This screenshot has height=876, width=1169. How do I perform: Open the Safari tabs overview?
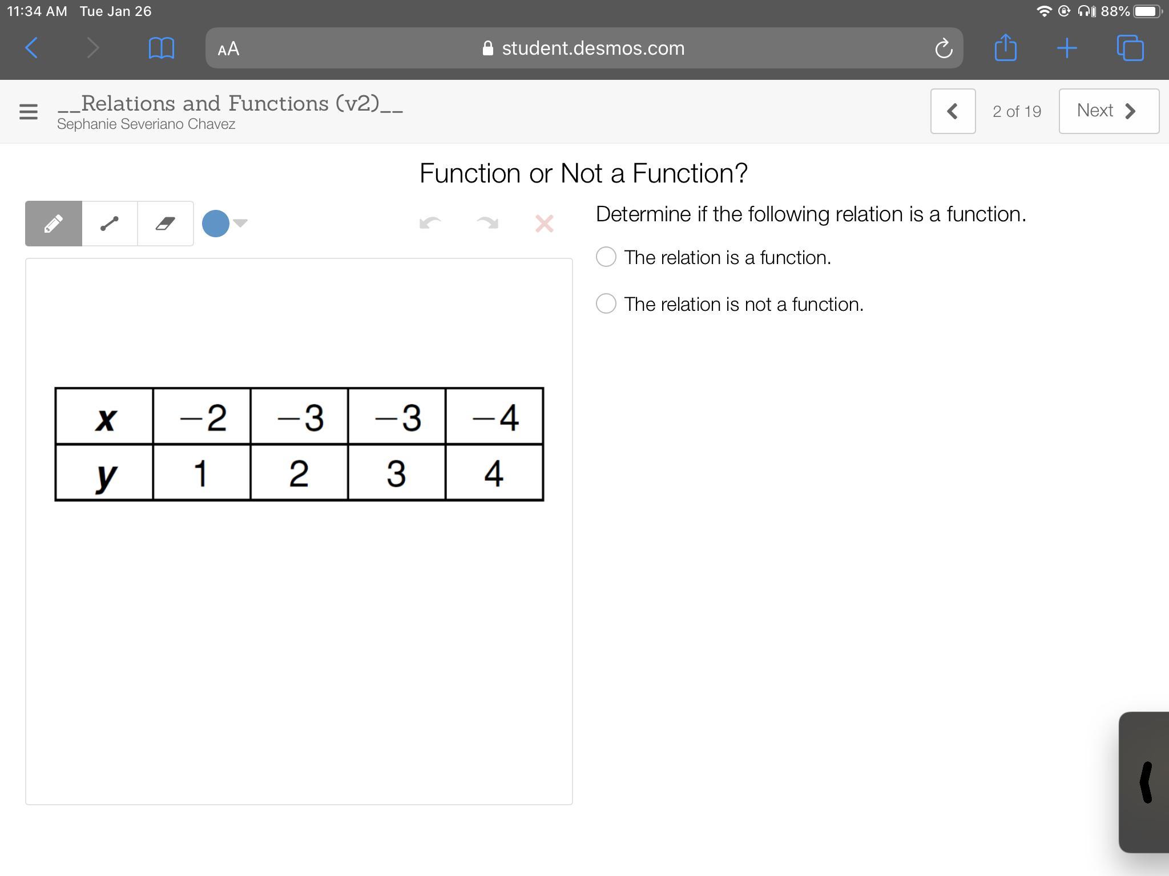tap(1130, 48)
